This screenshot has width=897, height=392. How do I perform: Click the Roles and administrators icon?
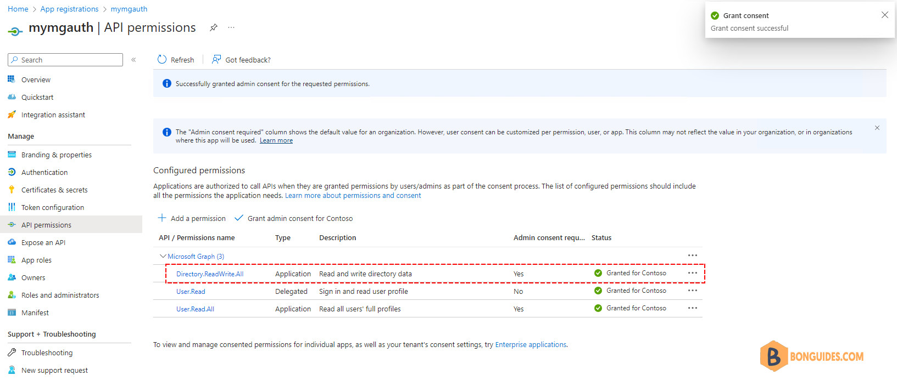point(12,295)
